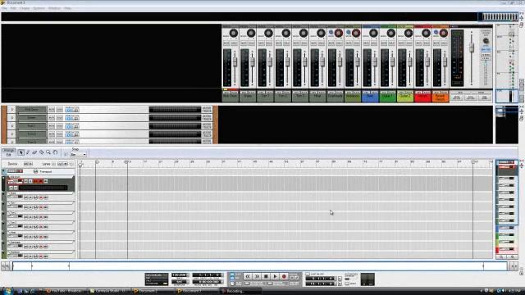The image size is (525, 295).
Task: Solo the Tom 2 track in the sequencer
Action: coord(30,217)
